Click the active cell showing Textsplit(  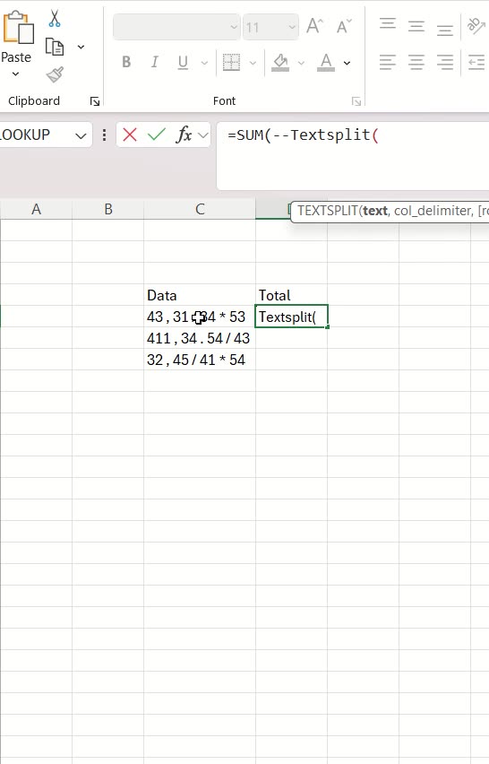click(291, 317)
